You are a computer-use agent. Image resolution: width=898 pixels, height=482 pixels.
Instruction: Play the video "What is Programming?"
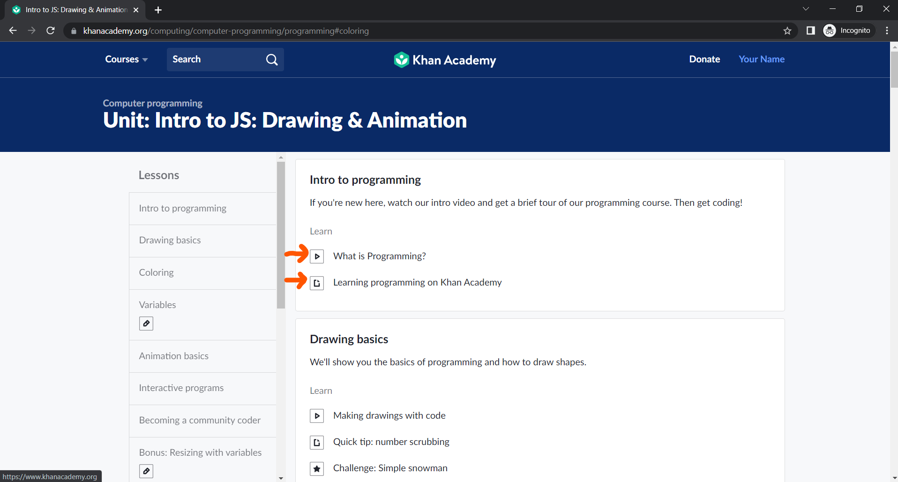[317, 256]
